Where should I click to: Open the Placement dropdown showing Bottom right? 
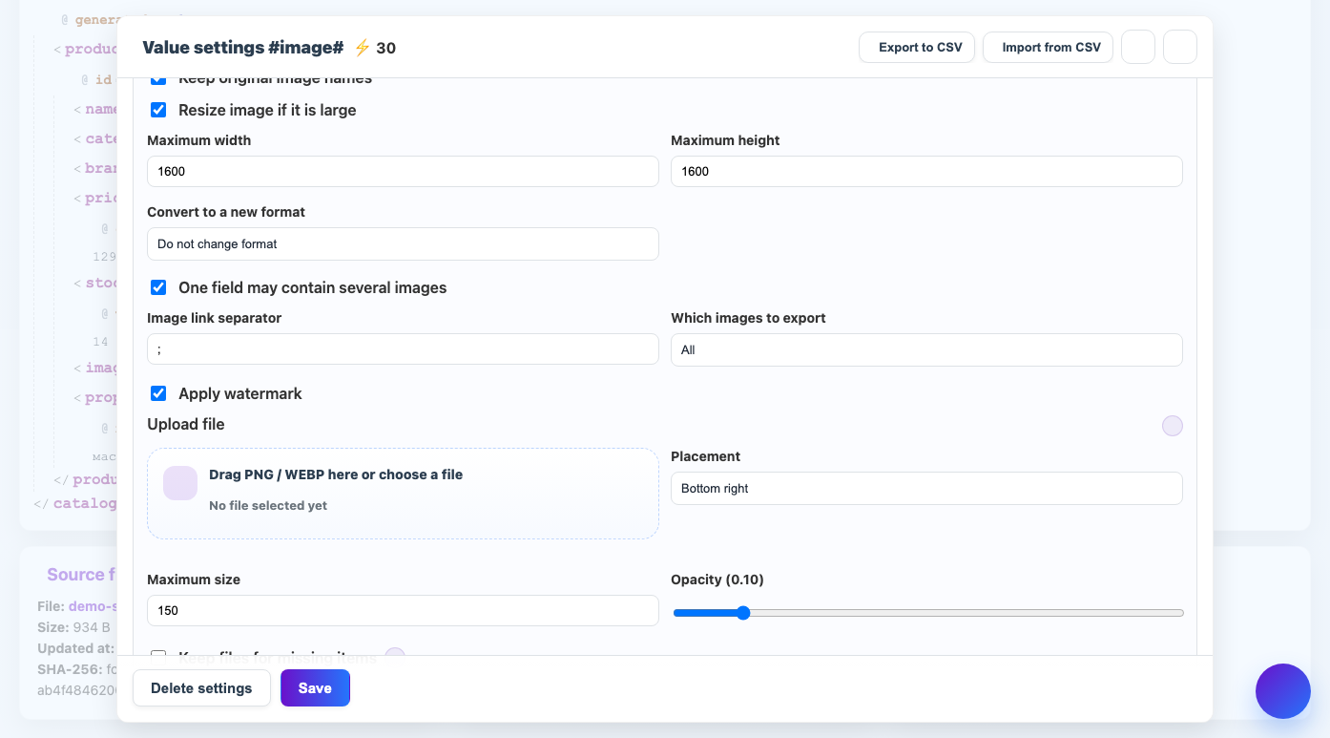point(926,488)
